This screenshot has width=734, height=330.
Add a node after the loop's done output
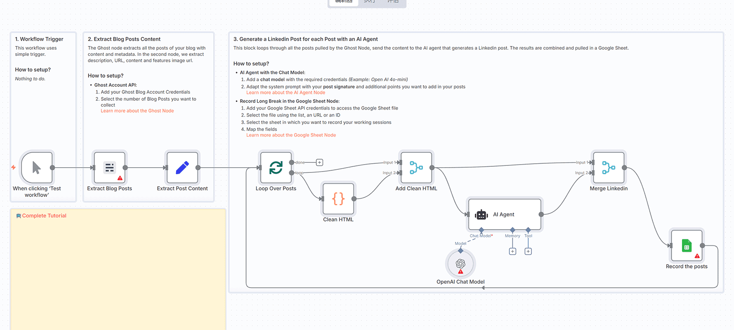pos(319,162)
